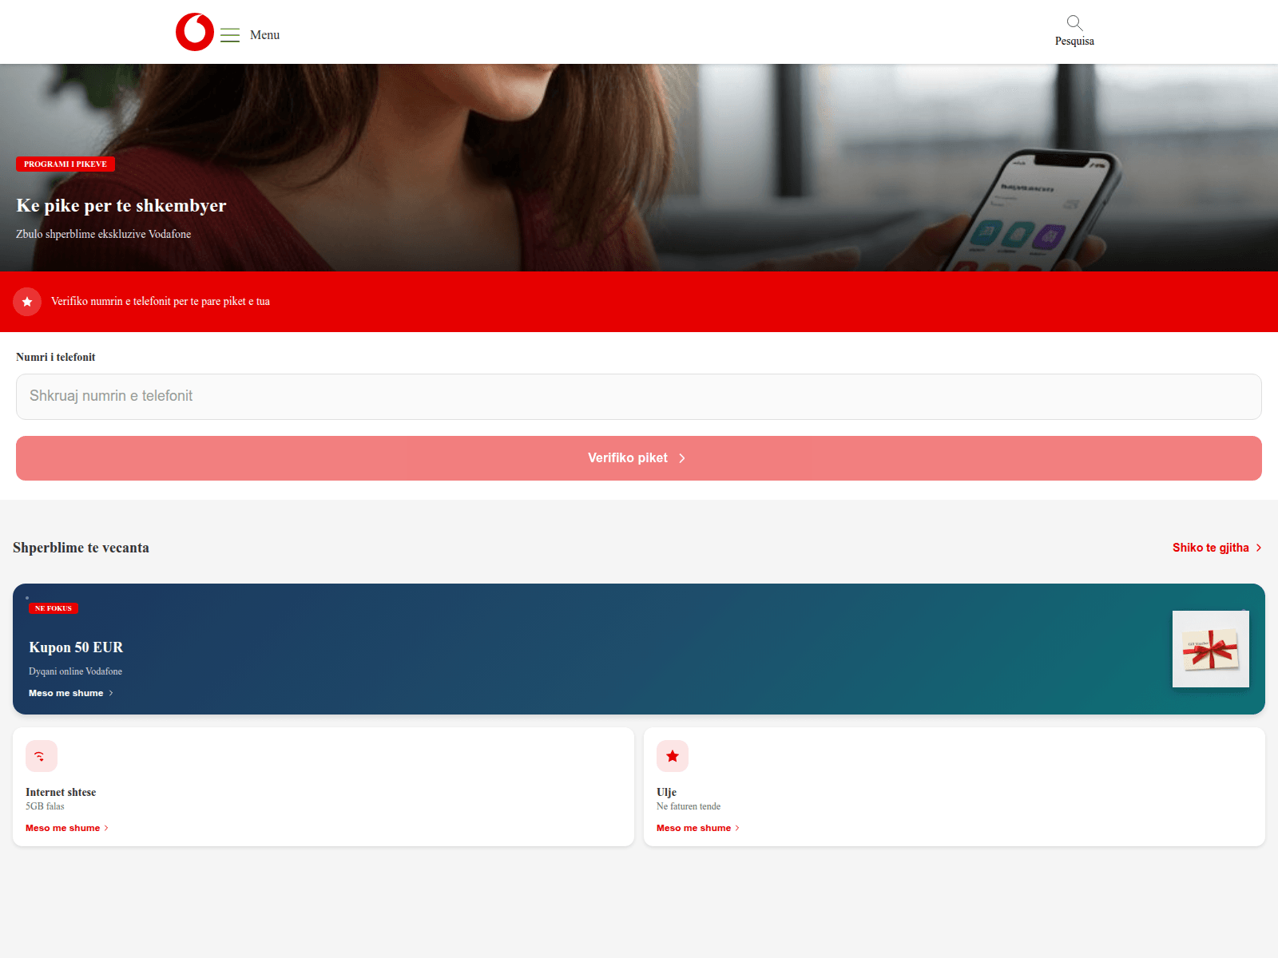Viewport: 1278px width, 958px height.
Task: Click the star icon in red banner
Action: 27,302
